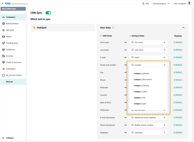Open Administration settings in sidebar
Viewport: 194px width, 142px height.
12,24
